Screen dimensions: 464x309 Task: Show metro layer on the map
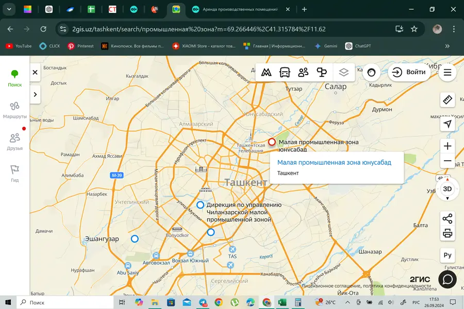point(266,72)
